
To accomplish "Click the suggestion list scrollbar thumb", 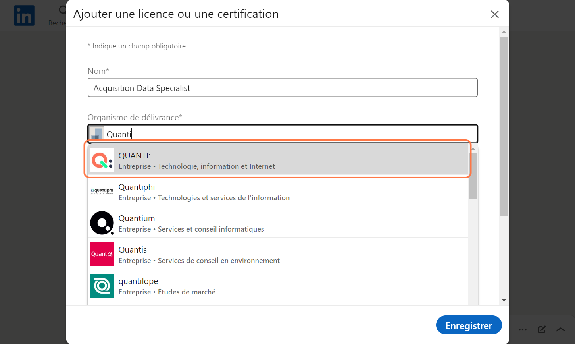I will tap(473, 176).
